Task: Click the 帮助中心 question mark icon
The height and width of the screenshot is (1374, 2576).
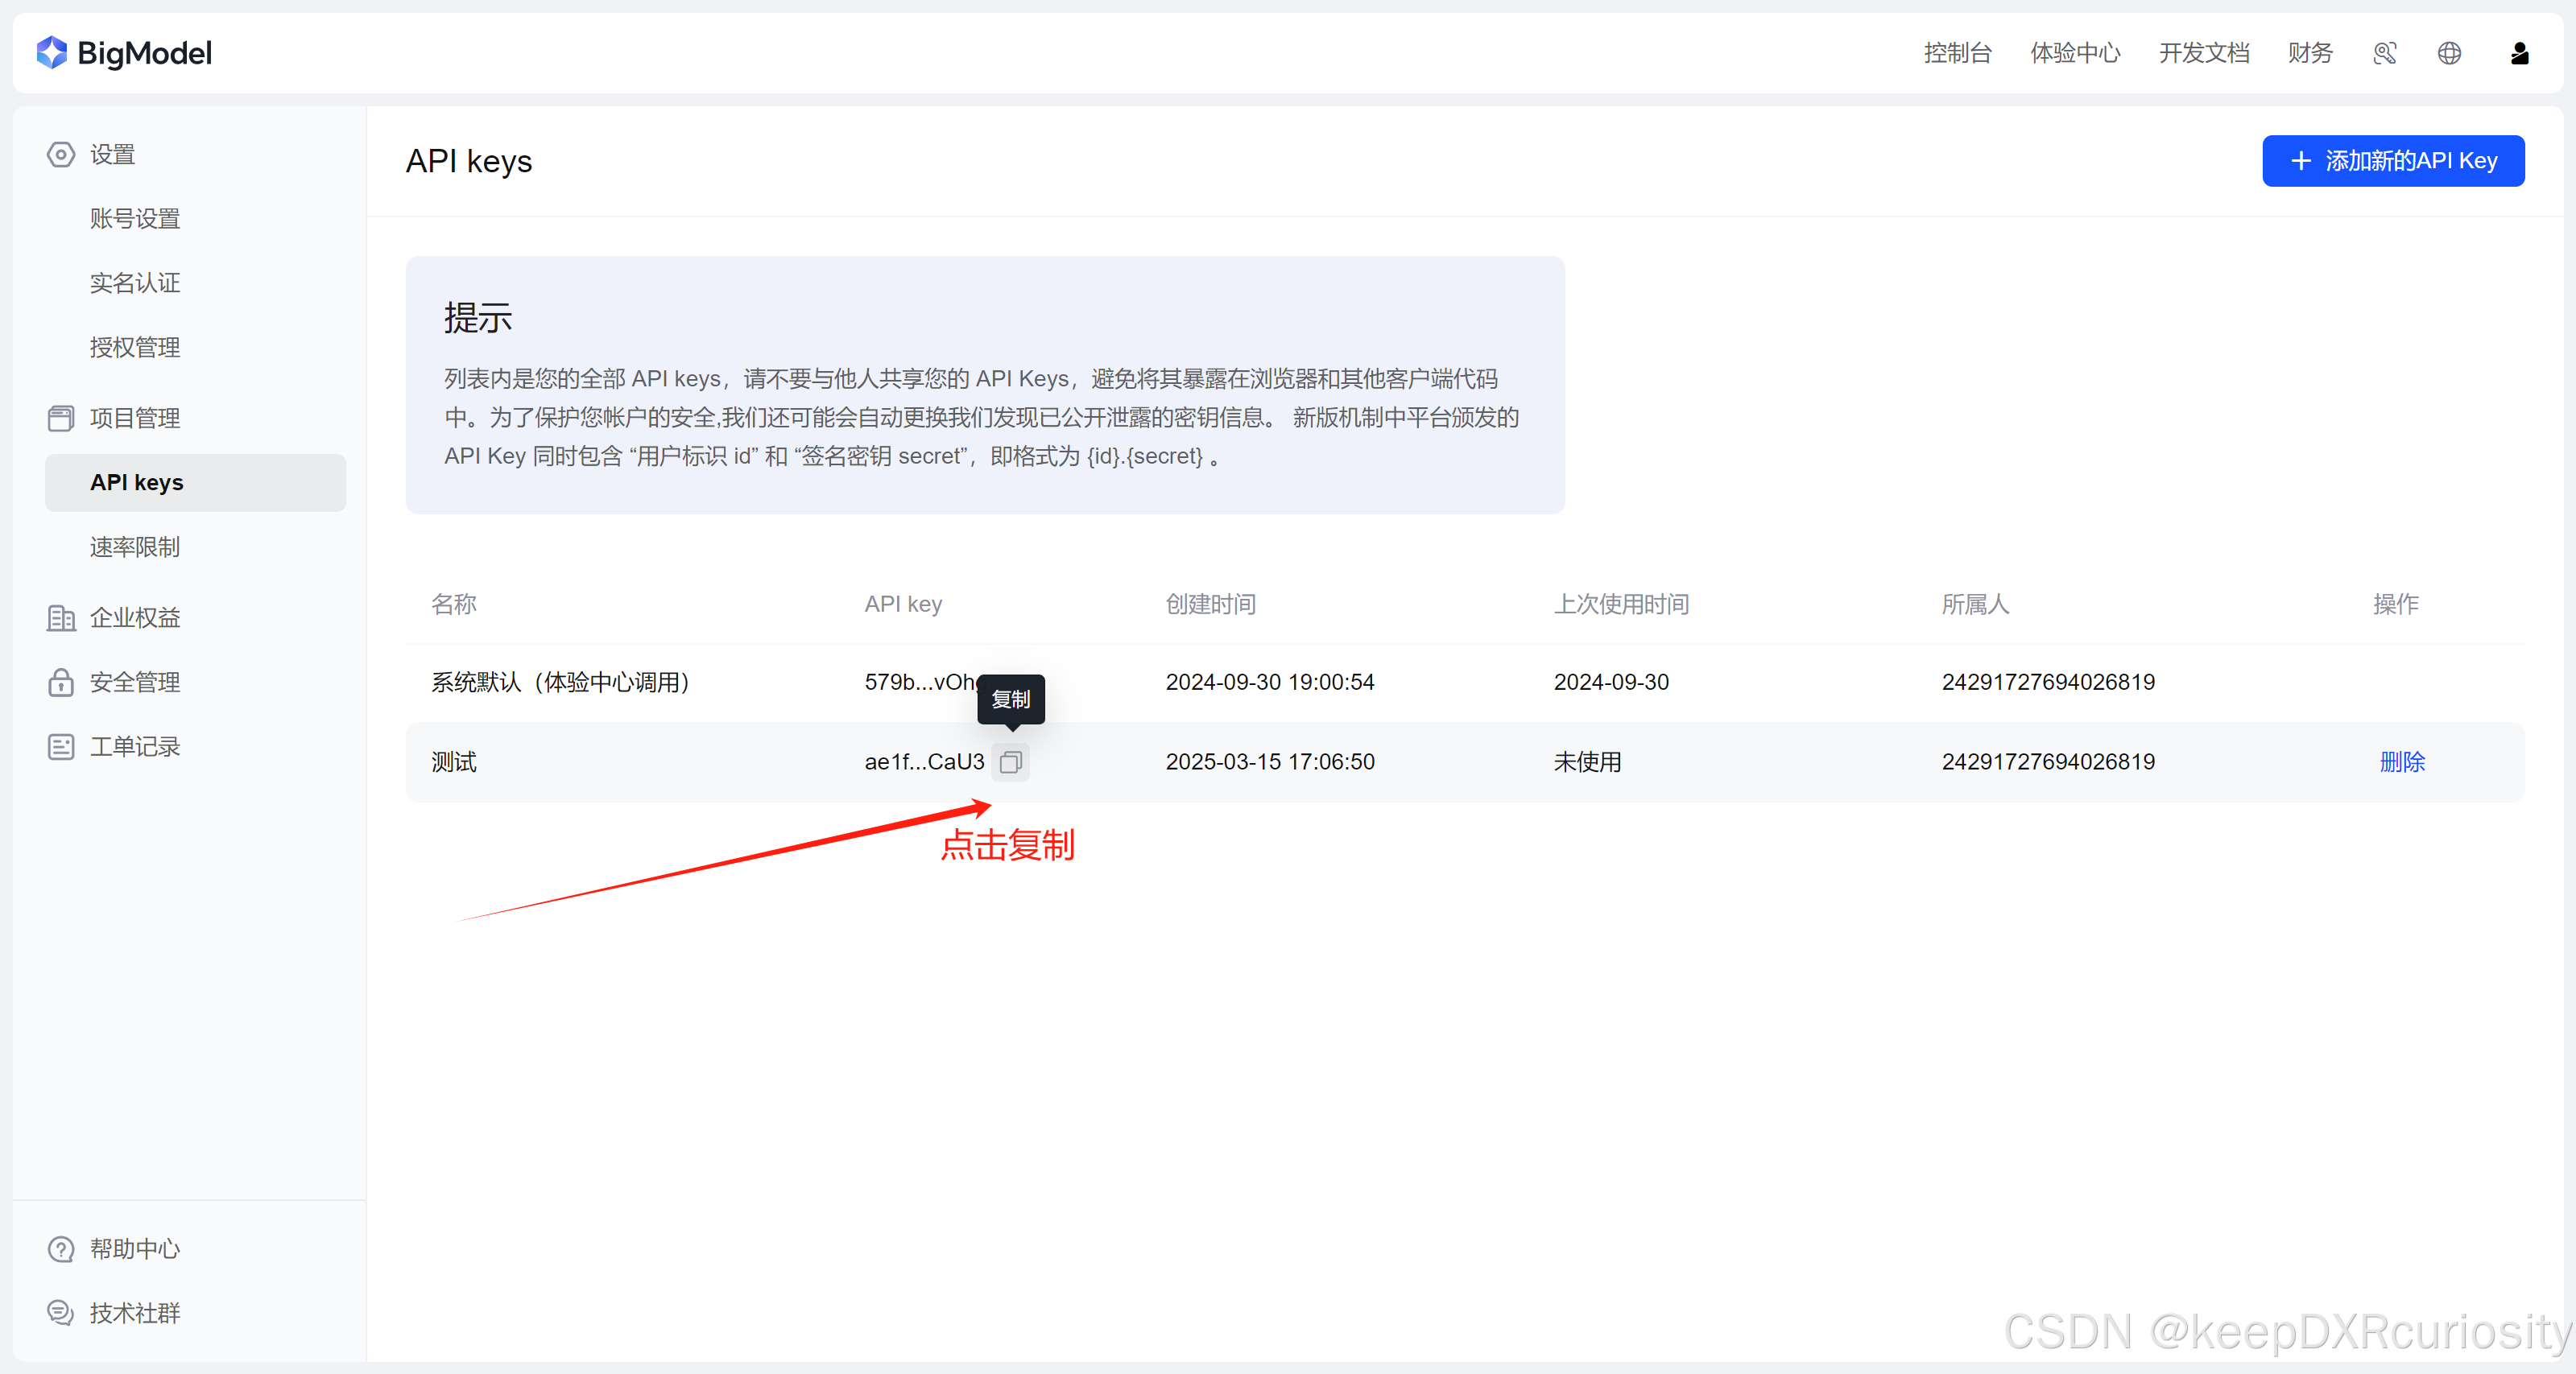Action: 61,1249
